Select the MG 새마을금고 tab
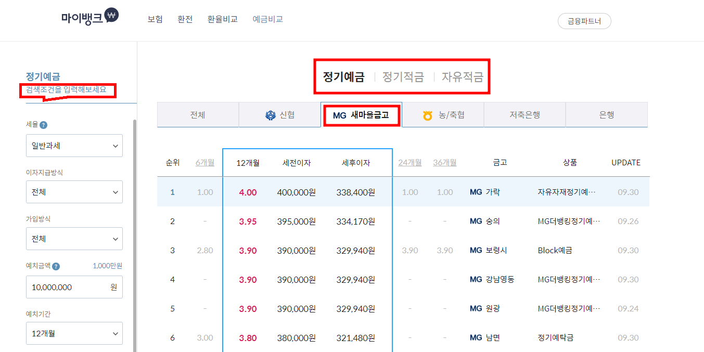The width and height of the screenshot is (704, 352). (361, 115)
